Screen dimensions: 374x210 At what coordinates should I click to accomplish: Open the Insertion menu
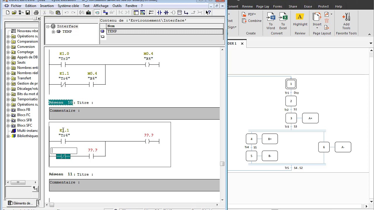(x=47, y=6)
